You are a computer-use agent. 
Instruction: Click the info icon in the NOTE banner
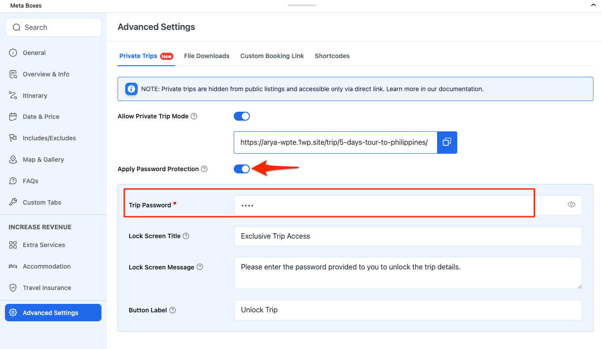pyautogui.click(x=131, y=89)
